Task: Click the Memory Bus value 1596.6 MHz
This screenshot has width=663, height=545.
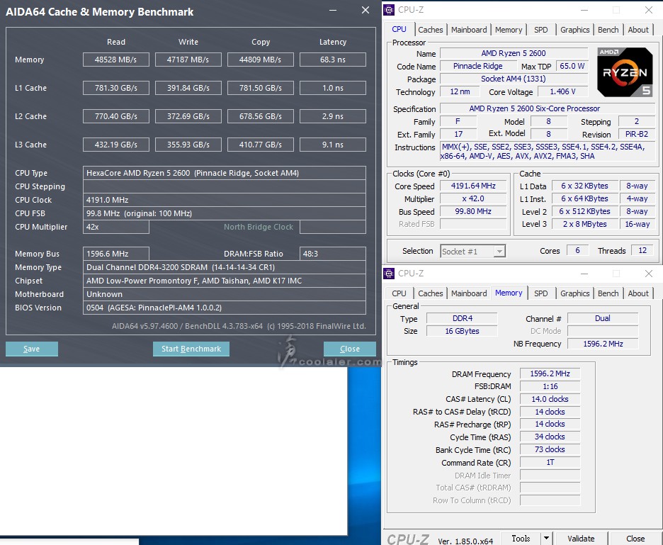Action: coord(116,254)
